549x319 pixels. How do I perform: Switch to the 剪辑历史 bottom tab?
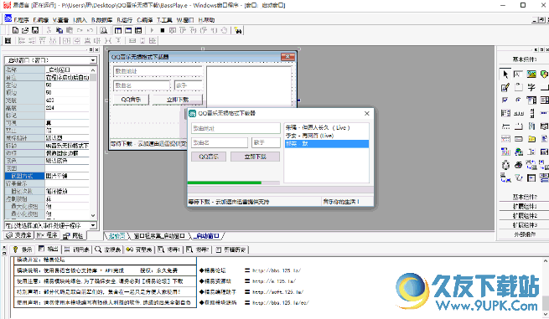pos(230,250)
